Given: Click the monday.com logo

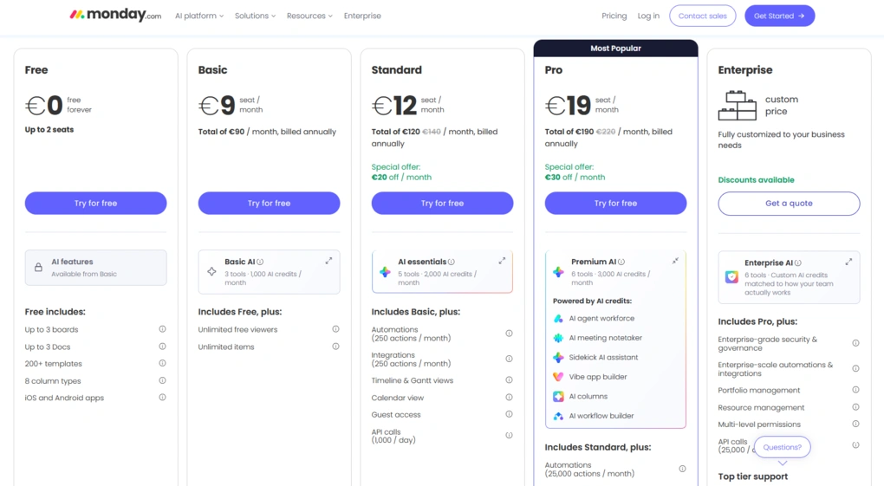Looking at the screenshot, I should tap(115, 16).
